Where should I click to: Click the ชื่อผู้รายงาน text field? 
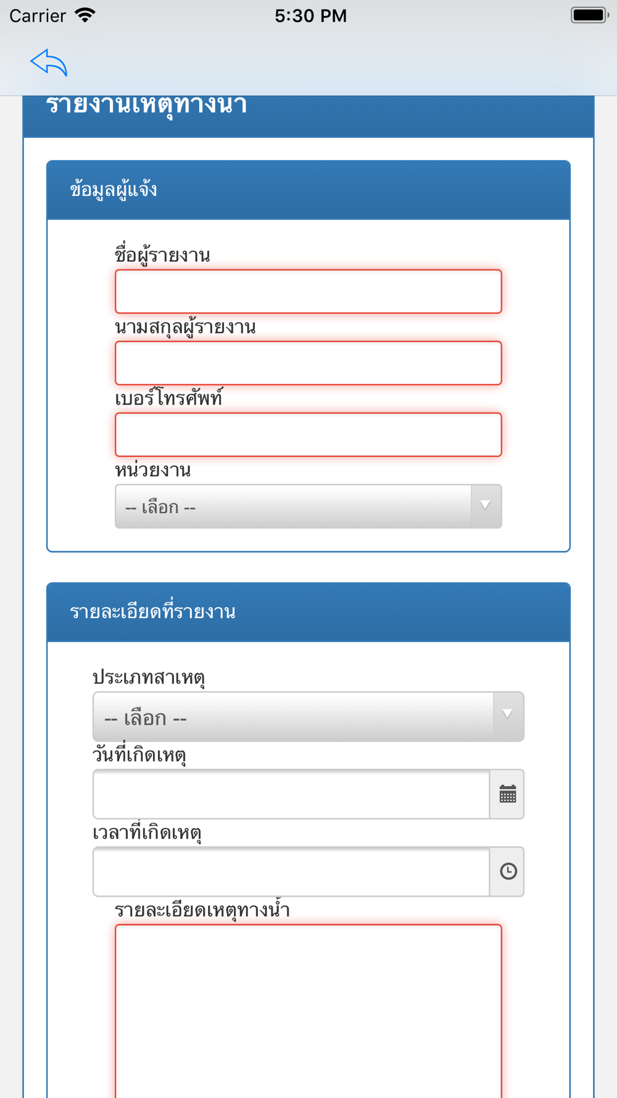[308, 291]
